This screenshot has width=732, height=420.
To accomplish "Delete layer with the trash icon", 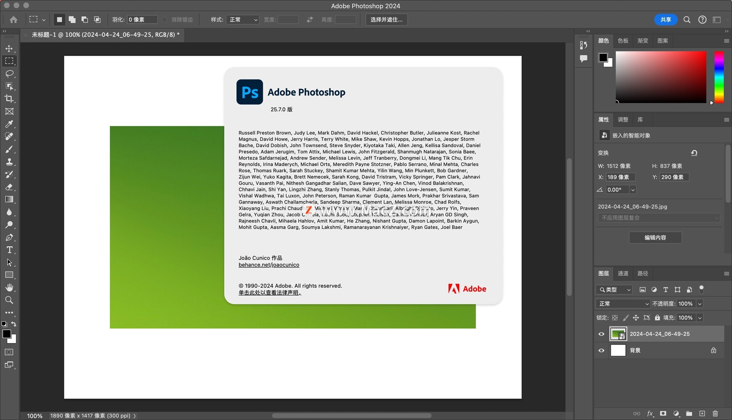I will 715,414.
